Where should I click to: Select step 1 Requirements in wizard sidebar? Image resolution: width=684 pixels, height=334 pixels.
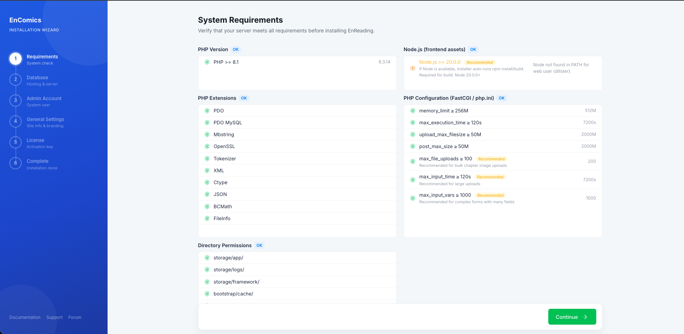(34, 59)
